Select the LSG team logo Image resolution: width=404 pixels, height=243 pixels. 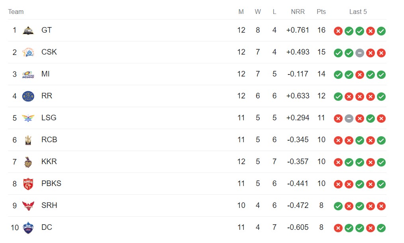coord(28,118)
